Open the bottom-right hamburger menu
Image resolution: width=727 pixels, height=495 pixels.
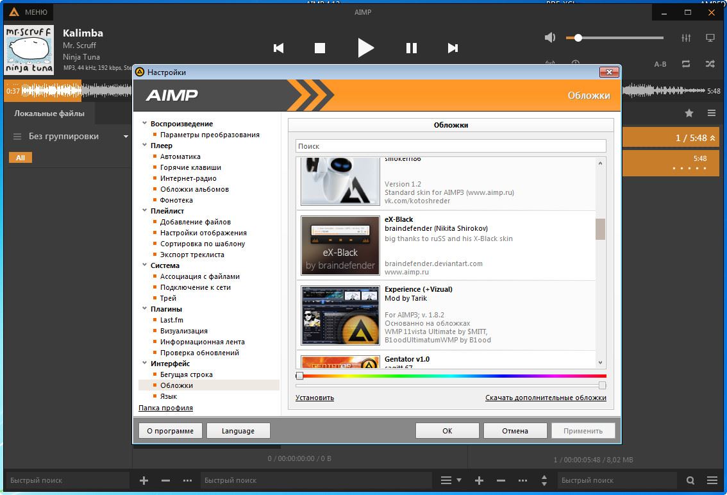pos(712,481)
